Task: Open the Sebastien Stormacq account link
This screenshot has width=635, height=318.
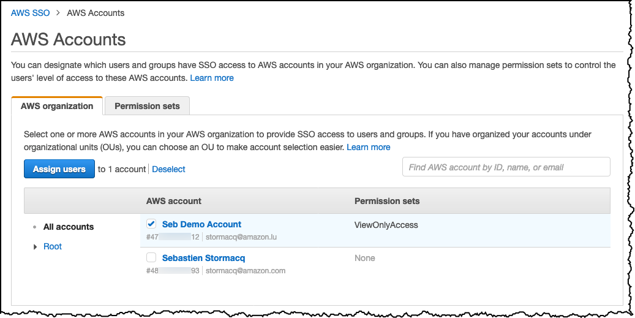Action: pyautogui.click(x=203, y=258)
